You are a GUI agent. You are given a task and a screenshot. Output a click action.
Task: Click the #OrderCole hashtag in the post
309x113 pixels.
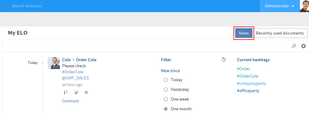(73, 72)
